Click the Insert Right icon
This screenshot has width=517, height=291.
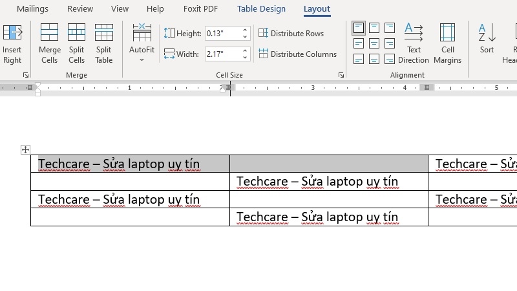pos(12,32)
